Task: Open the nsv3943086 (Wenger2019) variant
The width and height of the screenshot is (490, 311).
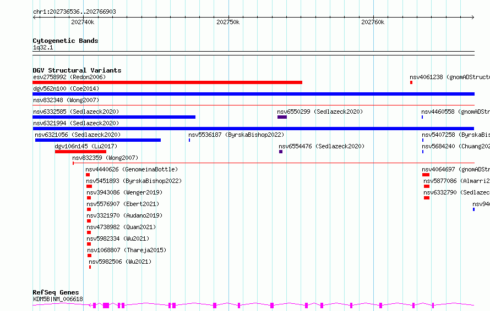Action: (124, 192)
